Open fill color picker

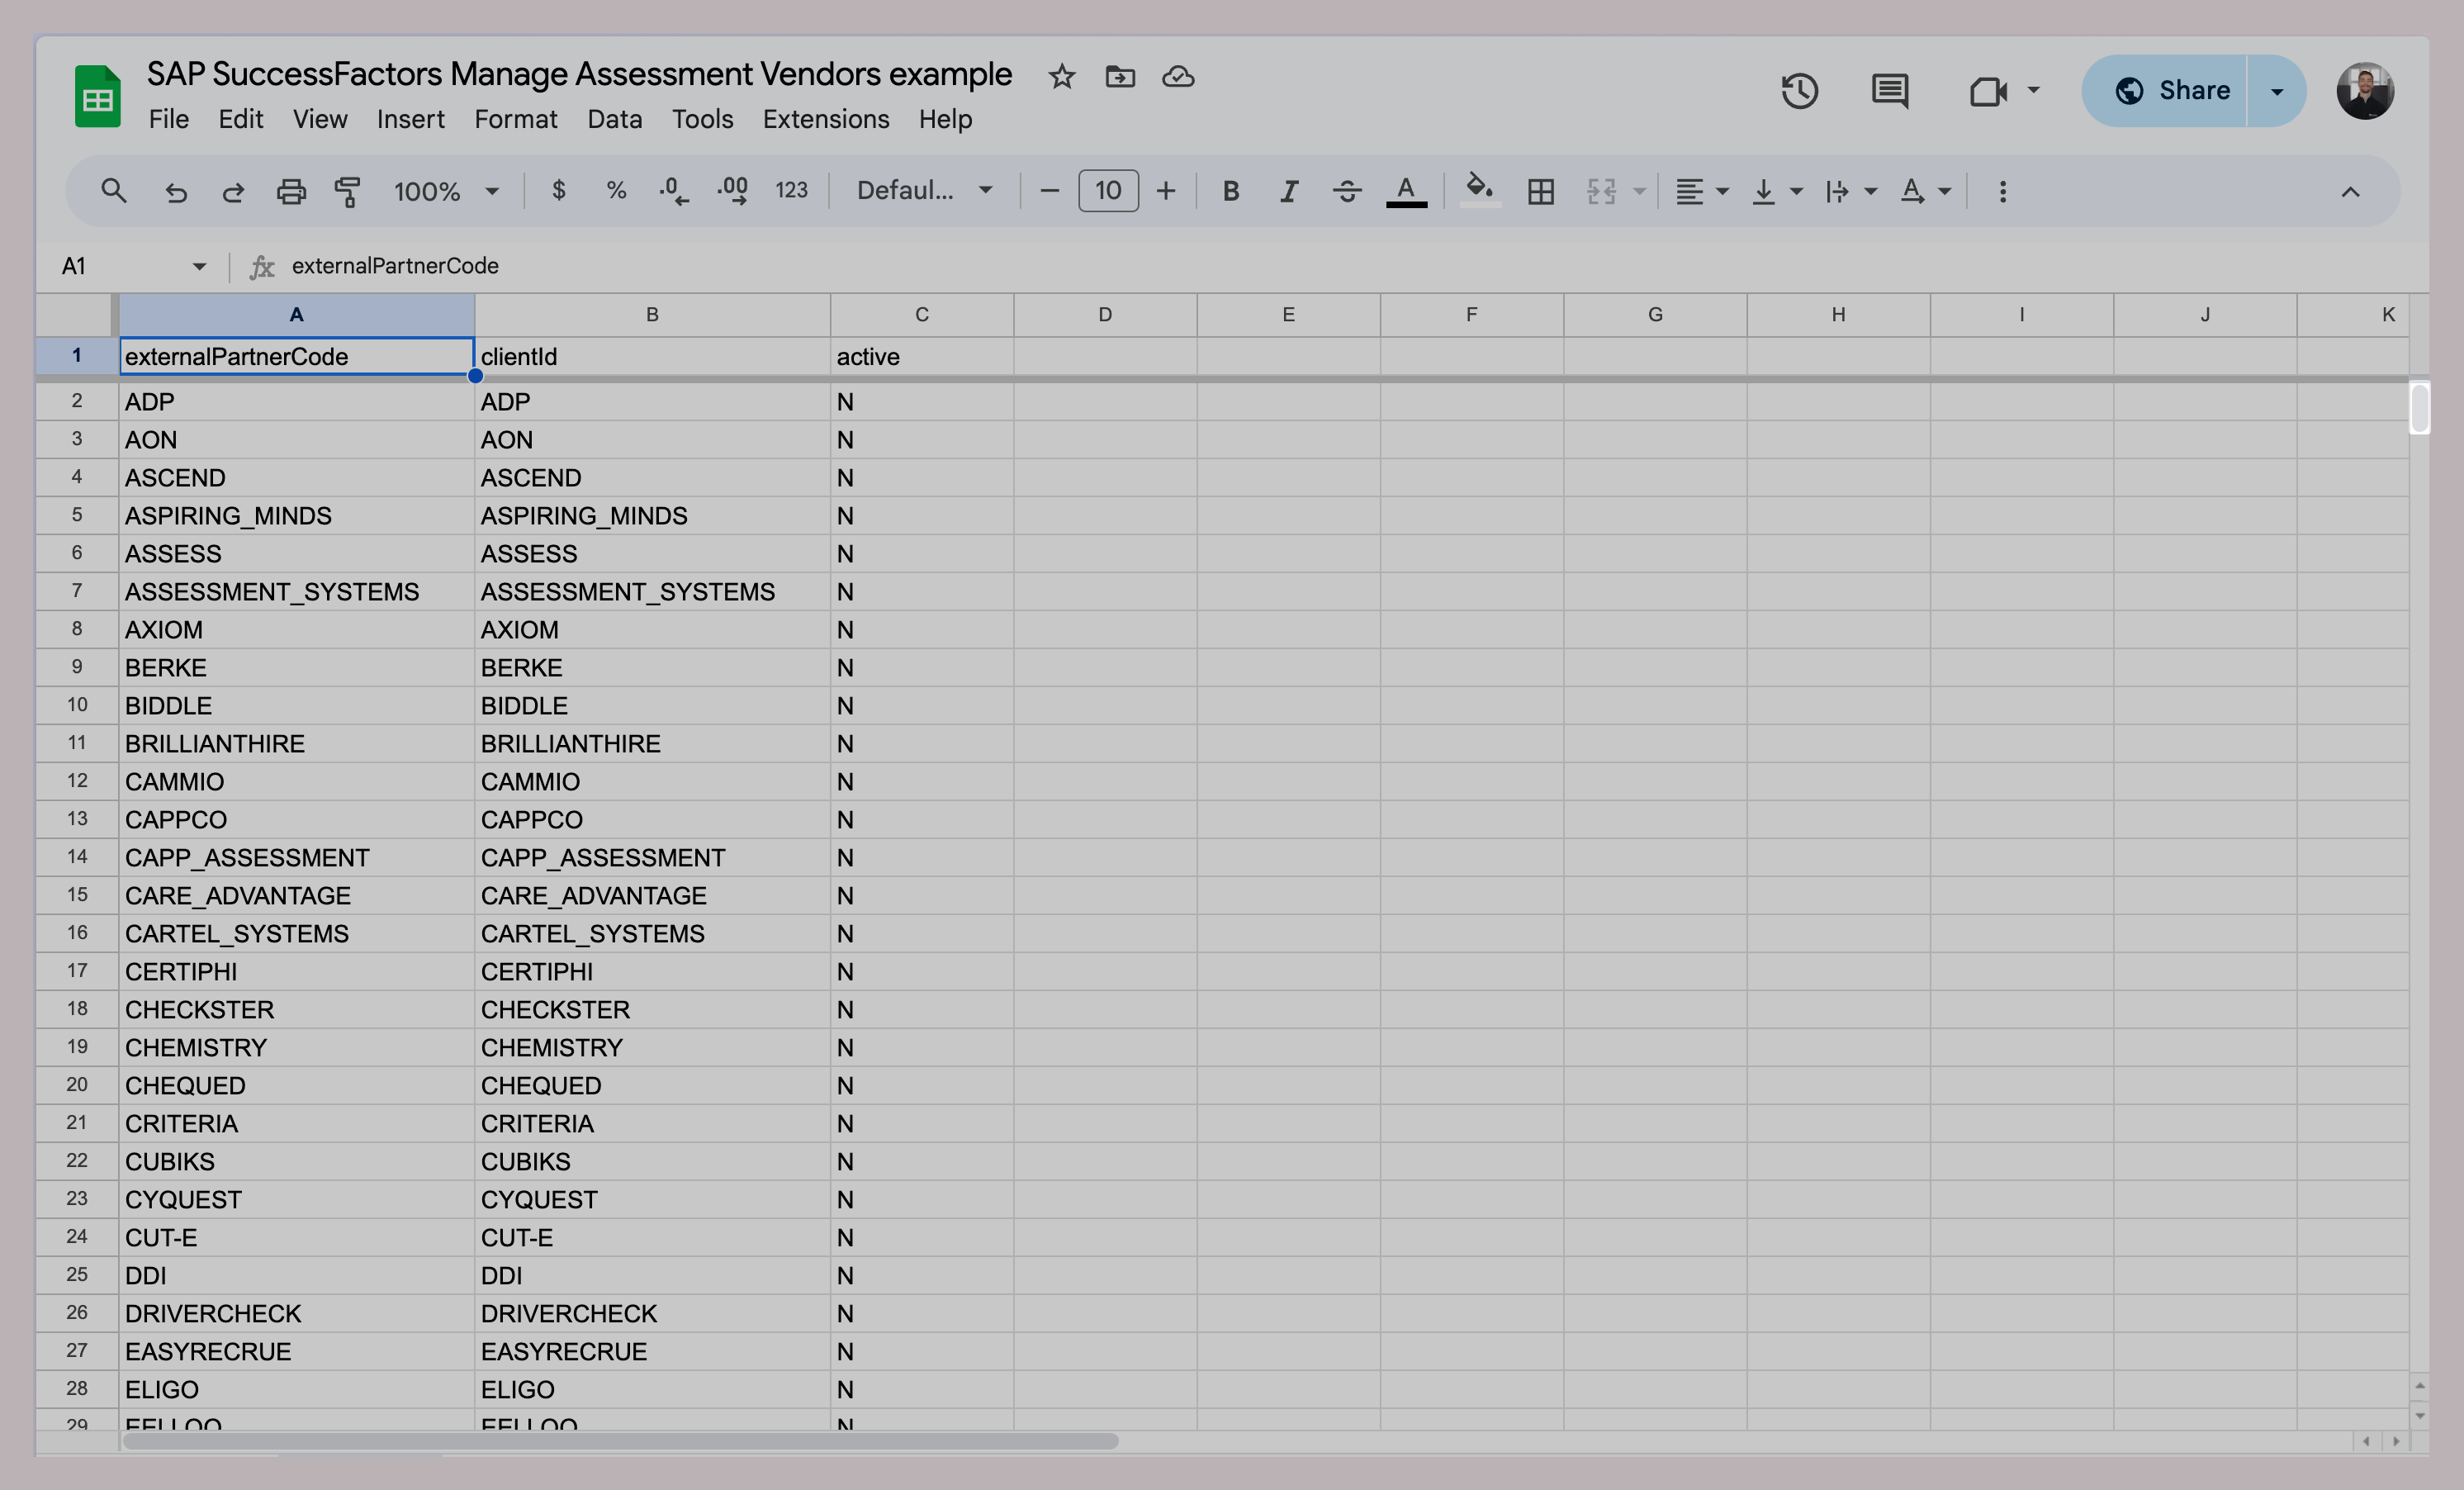point(1479,190)
